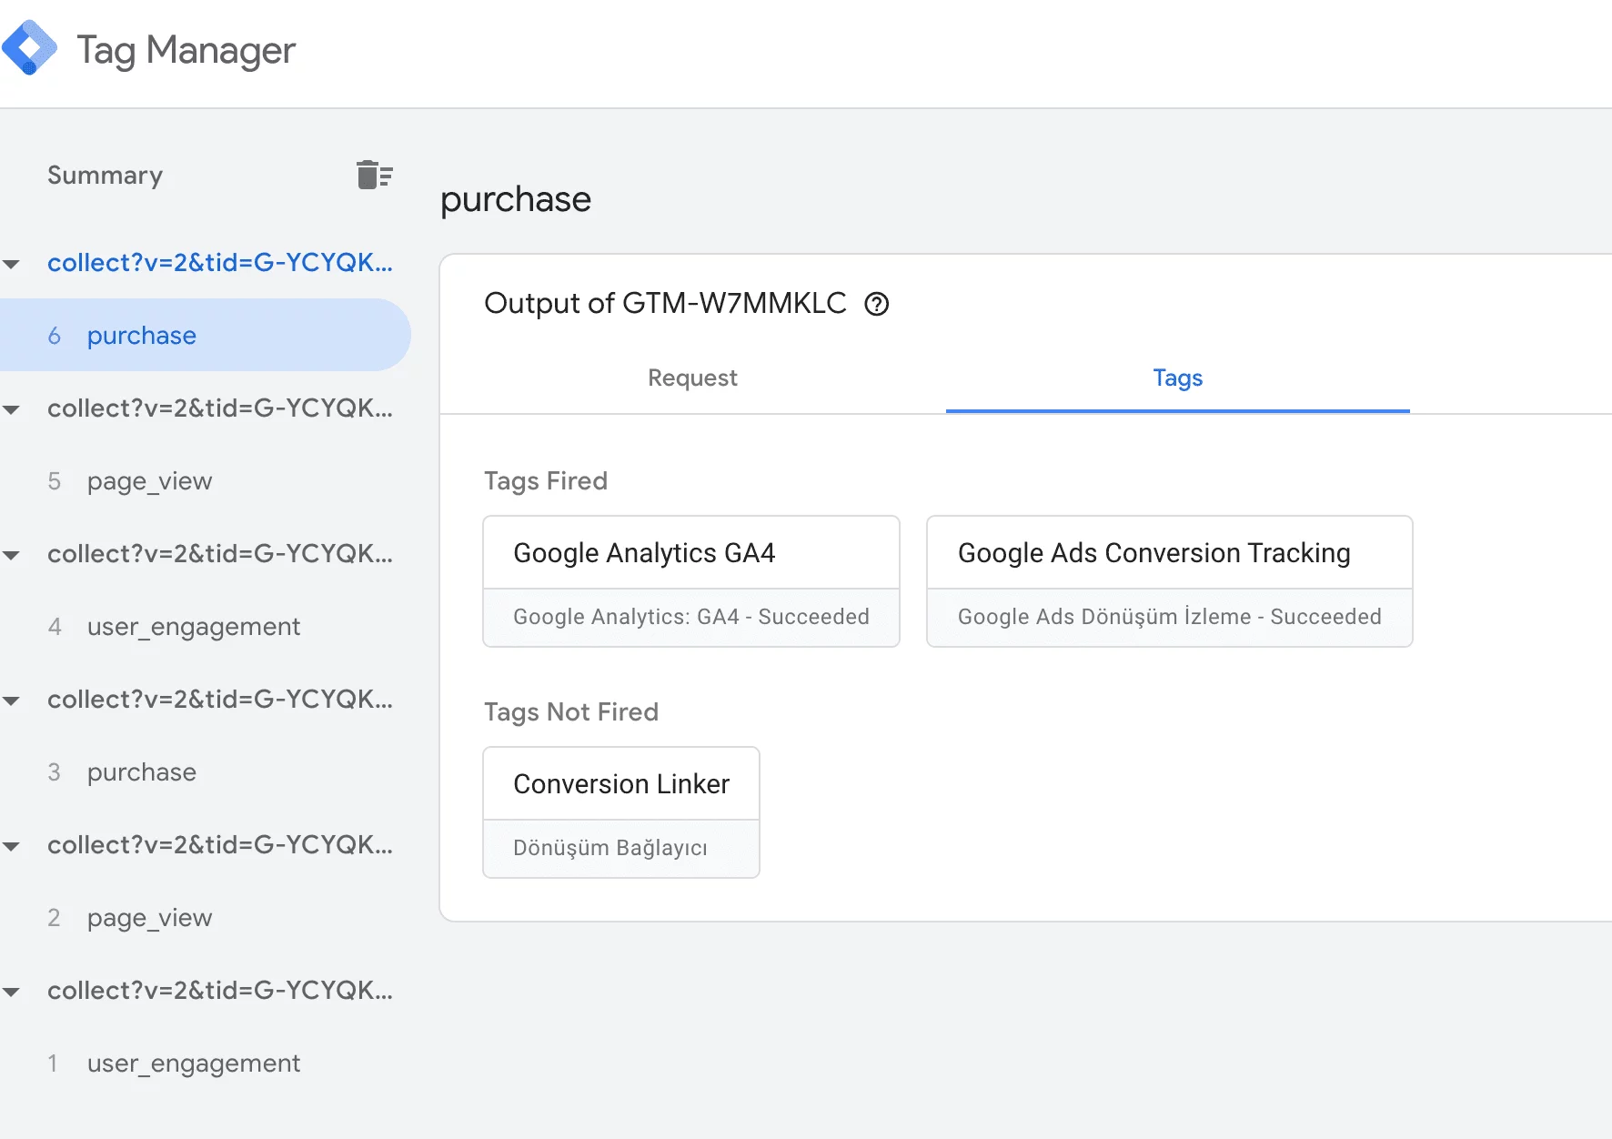Image resolution: width=1612 pixels, height=1139 pixels.
Task: Open the Conversion Linker tag card
Action: [621, 812]
